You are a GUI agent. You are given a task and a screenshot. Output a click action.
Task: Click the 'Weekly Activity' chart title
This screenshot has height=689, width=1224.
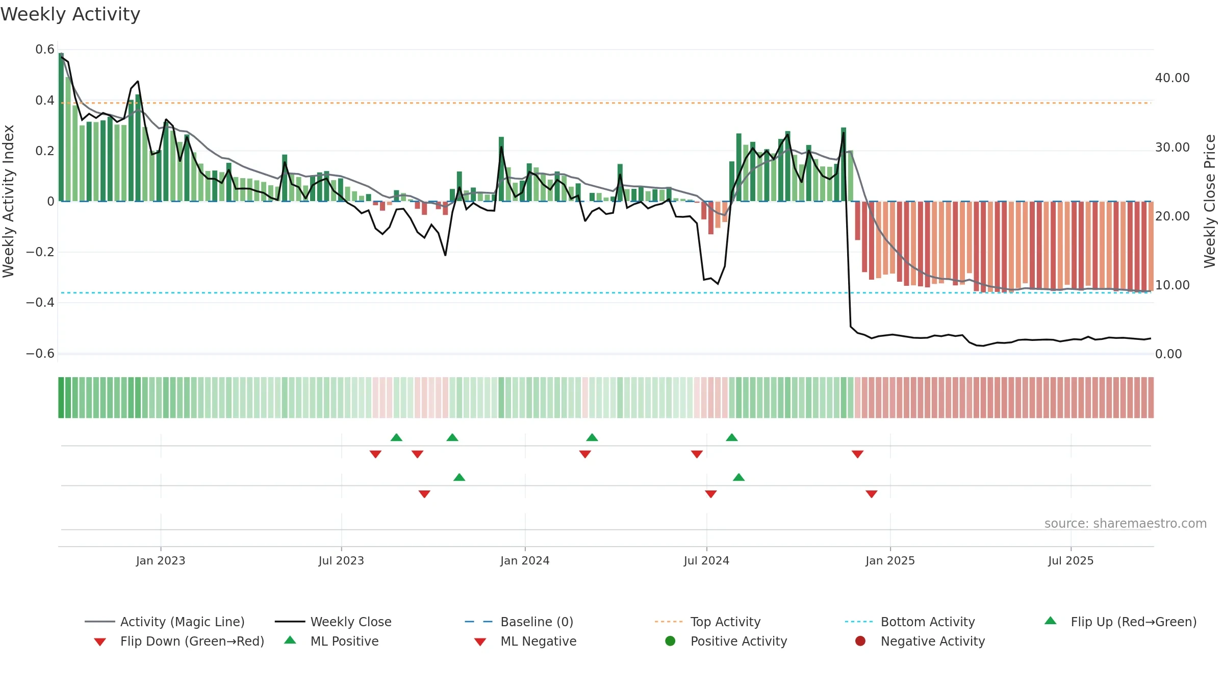pyautogui.click(x=70, y=14)
